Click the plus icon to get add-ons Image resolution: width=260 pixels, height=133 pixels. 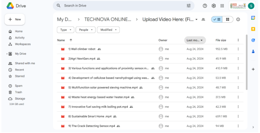[x=253, y=69]
